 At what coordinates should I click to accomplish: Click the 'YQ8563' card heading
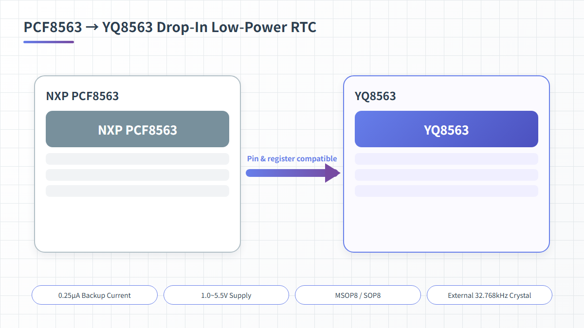(x=375, y=96)
